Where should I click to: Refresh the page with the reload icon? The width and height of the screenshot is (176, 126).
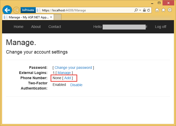pos(149,10)
